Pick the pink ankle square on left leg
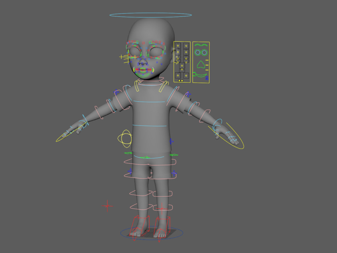Screen dimensions: 337x253 tap(141, 206)
